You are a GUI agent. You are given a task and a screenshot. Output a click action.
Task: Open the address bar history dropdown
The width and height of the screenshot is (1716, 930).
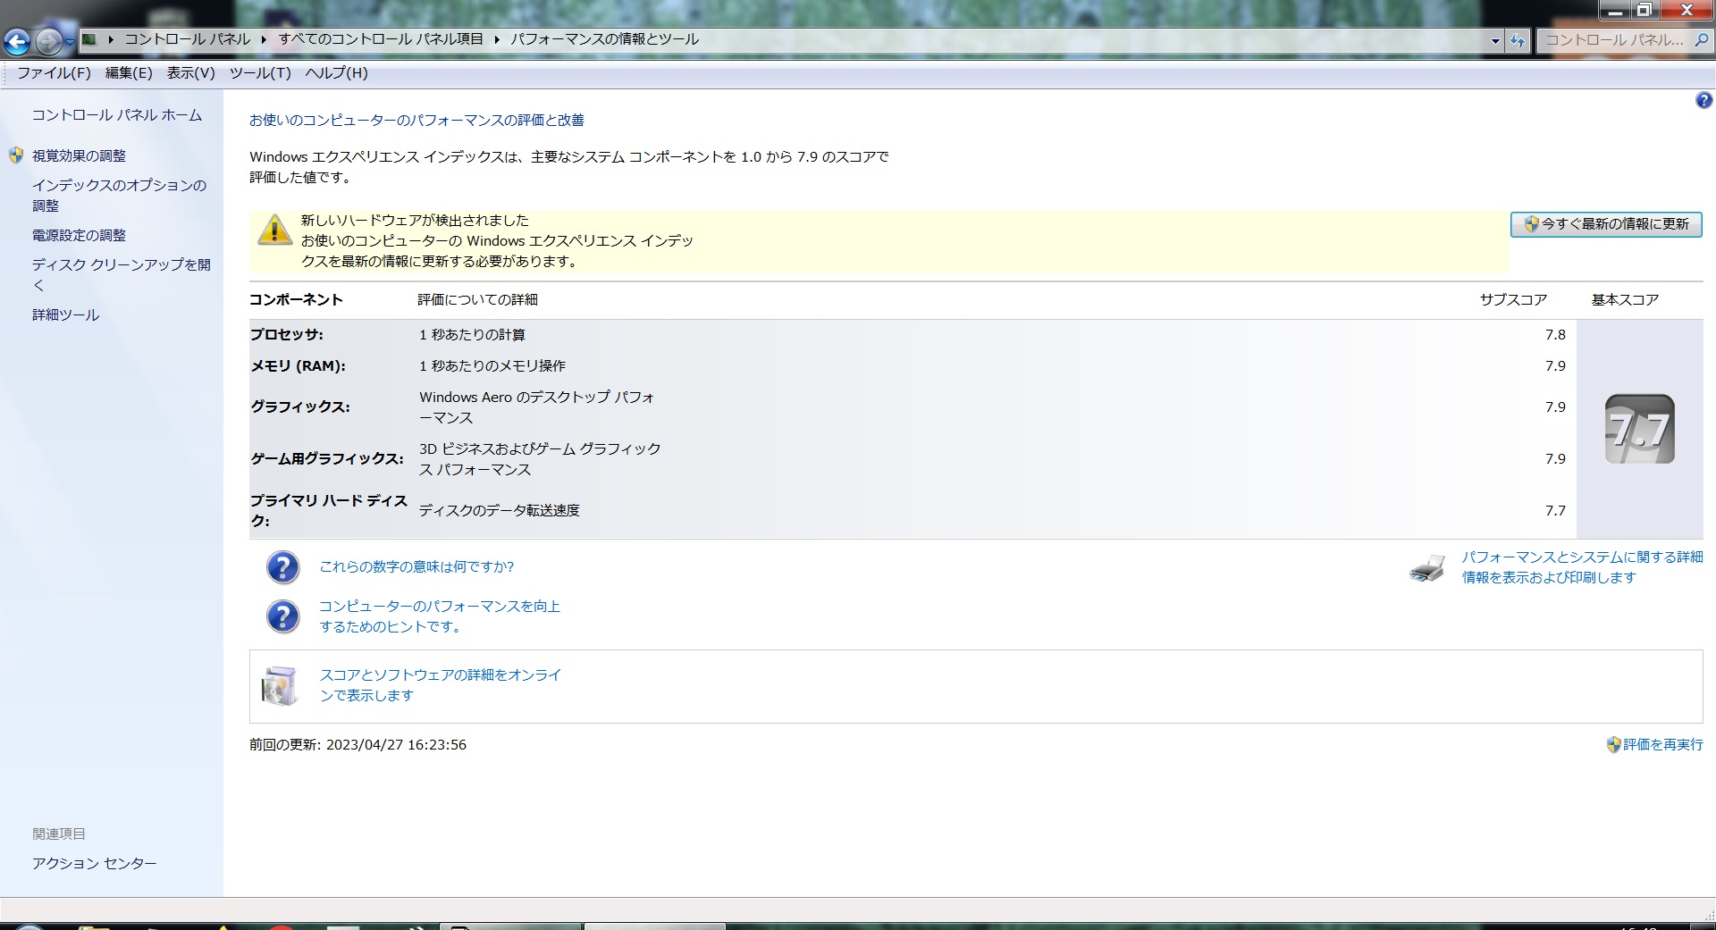[1495, 40]
